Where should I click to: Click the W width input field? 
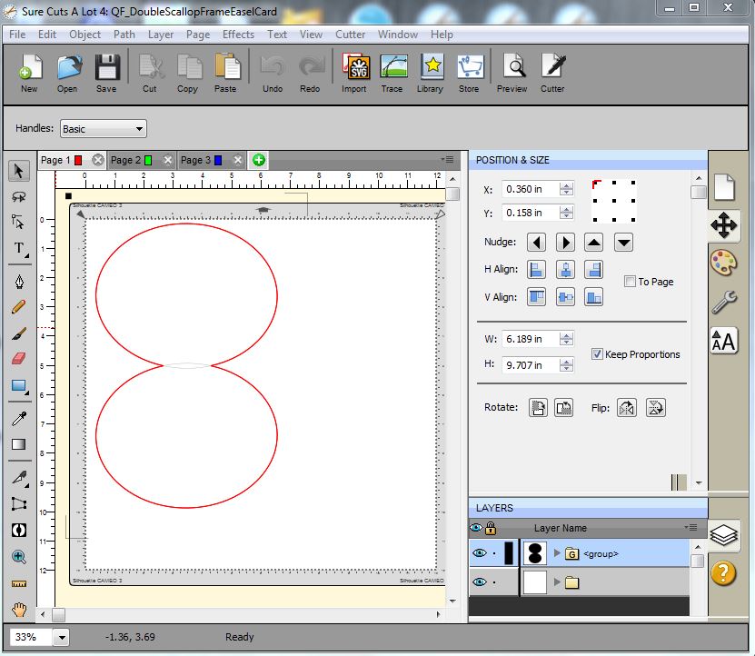coord(531,339)
